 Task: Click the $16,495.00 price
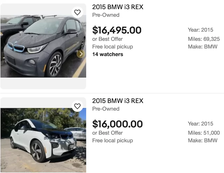(x=117, y=30)
